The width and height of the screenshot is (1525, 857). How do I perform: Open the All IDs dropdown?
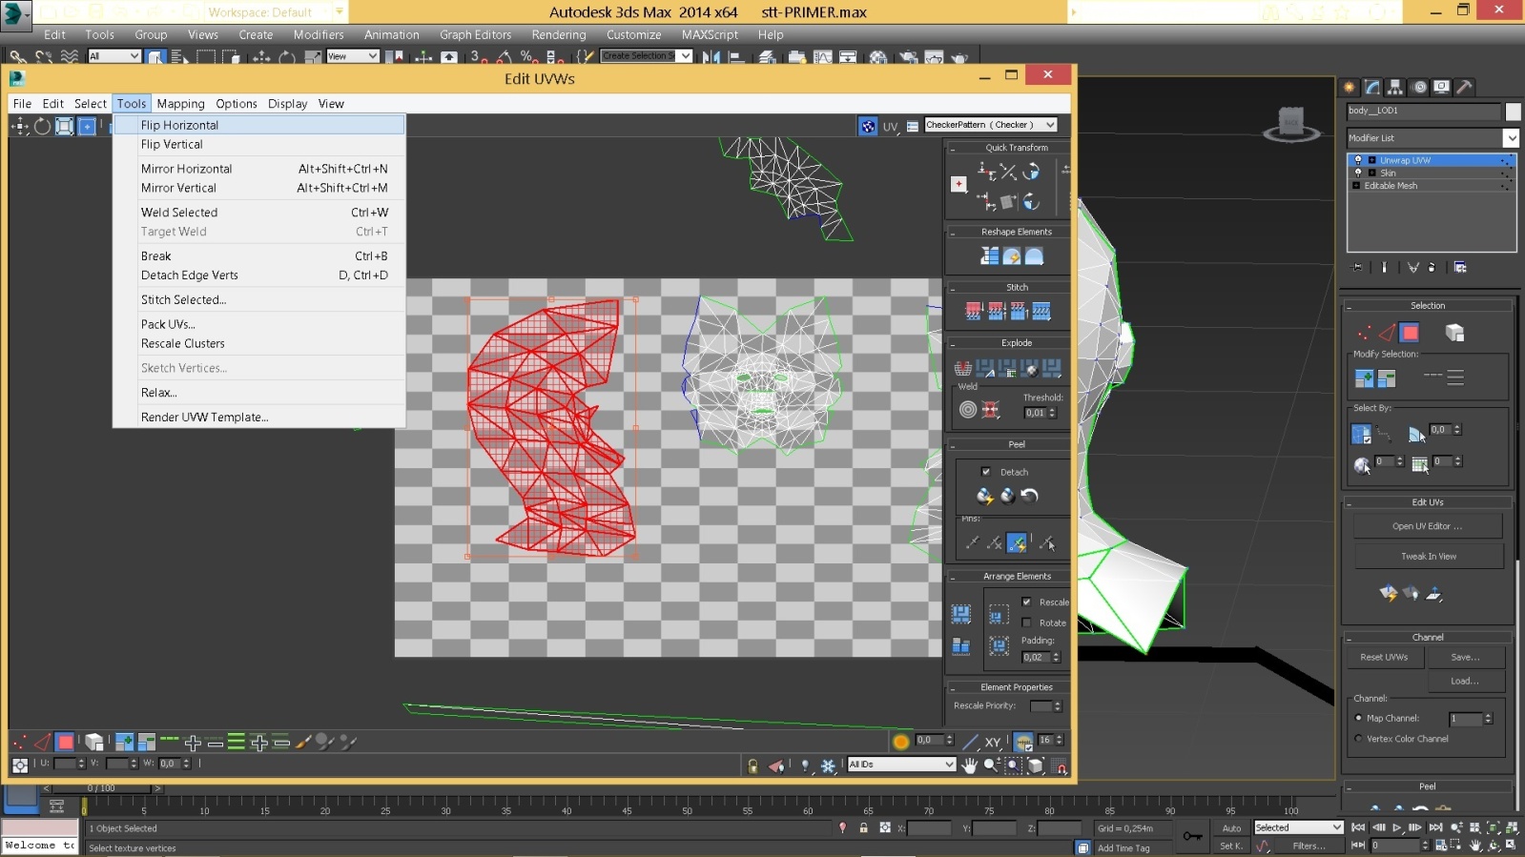tap(901, 765)
